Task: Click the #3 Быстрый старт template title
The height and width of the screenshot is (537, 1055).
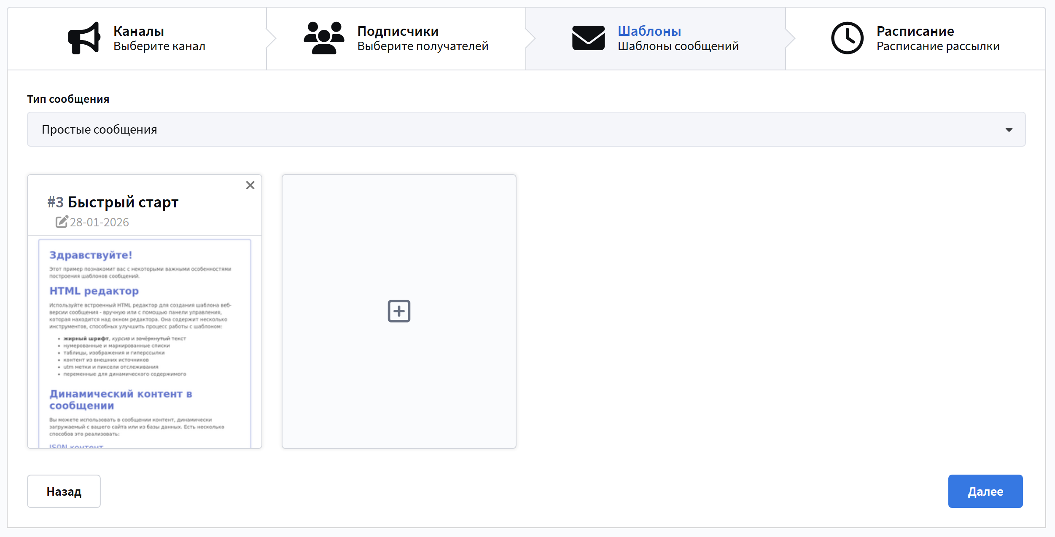Action: pos(113,202)
